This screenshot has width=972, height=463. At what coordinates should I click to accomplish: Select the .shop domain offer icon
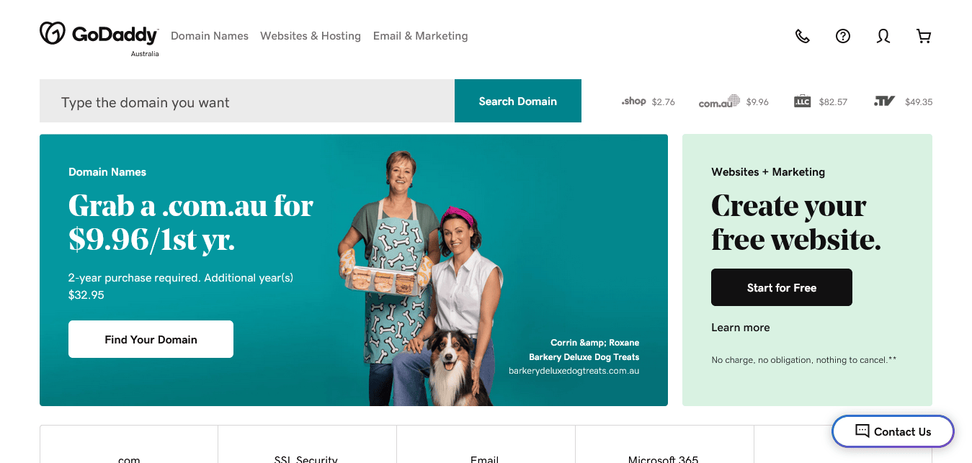coord(633,102)
